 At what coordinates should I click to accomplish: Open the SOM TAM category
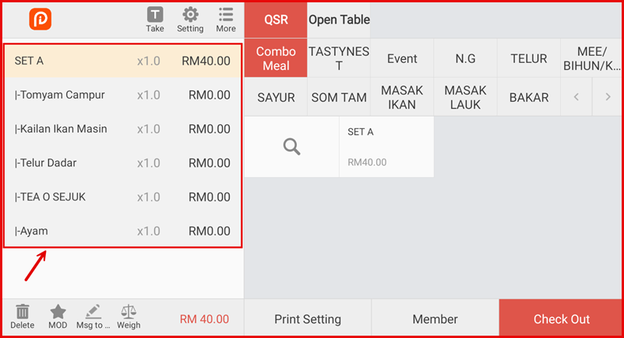click(x=339, y=98)
